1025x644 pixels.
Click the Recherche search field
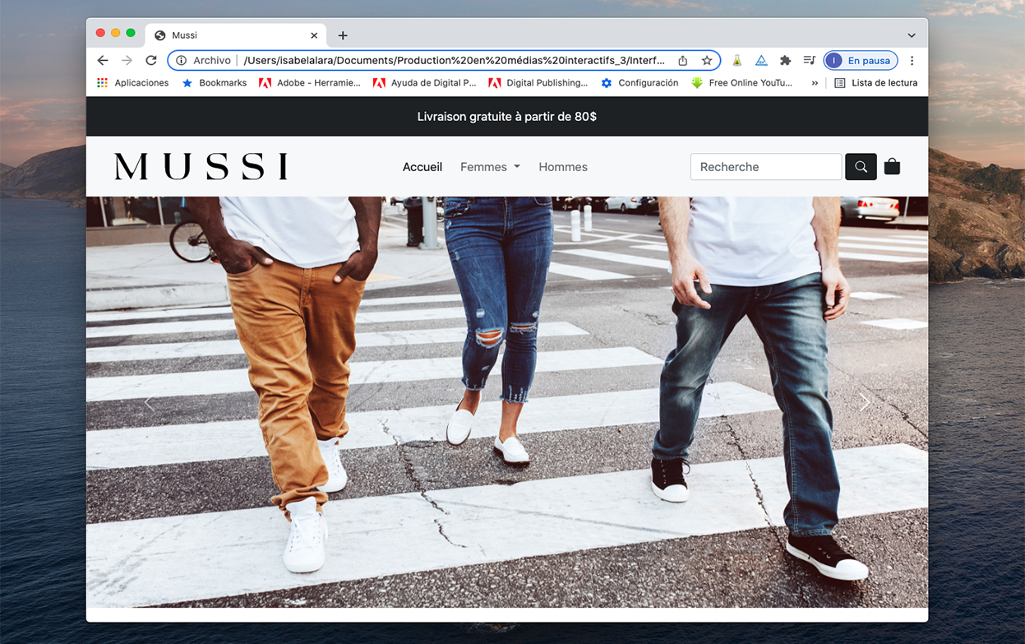(x=765, y=167)
